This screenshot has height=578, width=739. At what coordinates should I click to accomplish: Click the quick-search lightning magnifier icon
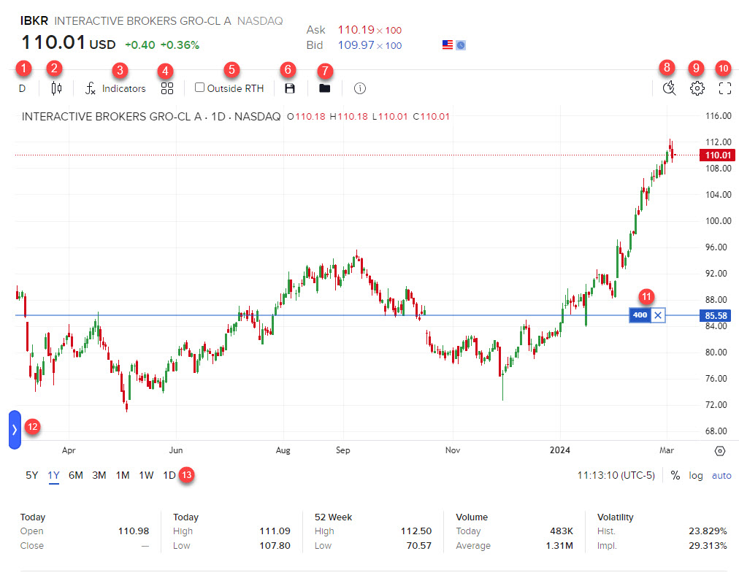[x=668, y=88]
